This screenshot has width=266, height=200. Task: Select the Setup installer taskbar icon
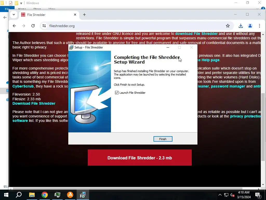pos(83,195)
